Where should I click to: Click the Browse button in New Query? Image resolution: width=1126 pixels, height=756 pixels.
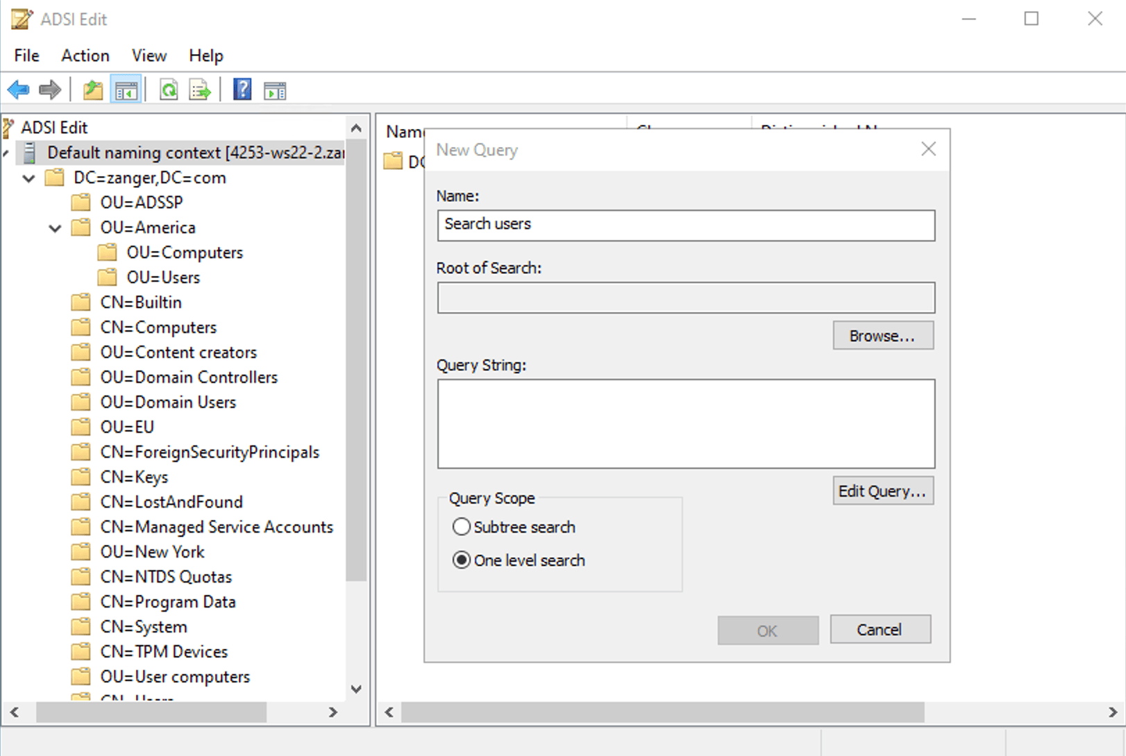pos(882,335)
